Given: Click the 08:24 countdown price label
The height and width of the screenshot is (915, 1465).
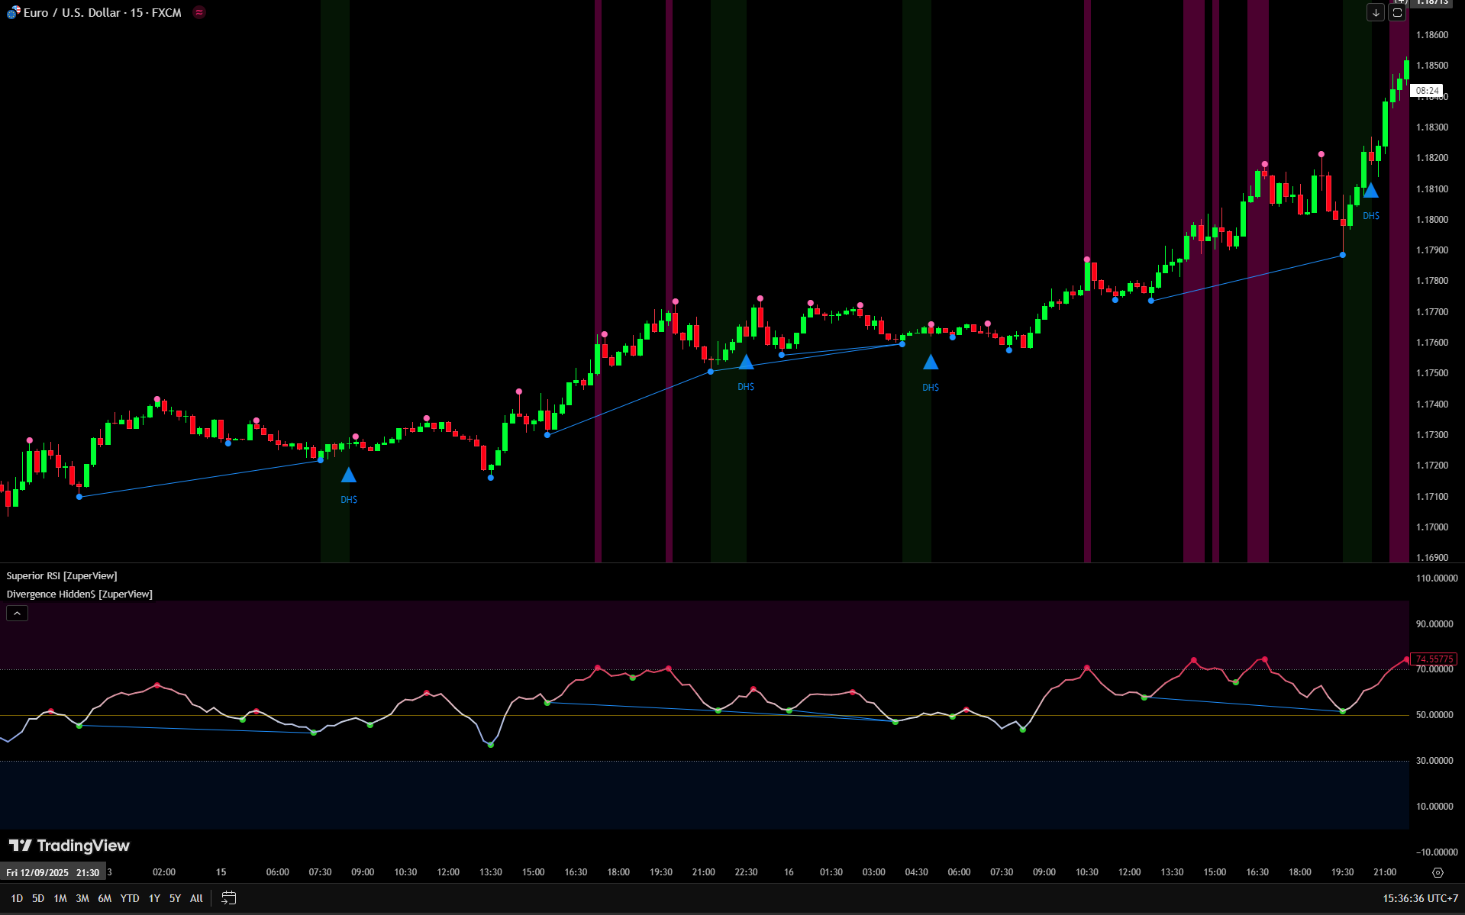Looking at the screenshot, I should pos(1426,91).
